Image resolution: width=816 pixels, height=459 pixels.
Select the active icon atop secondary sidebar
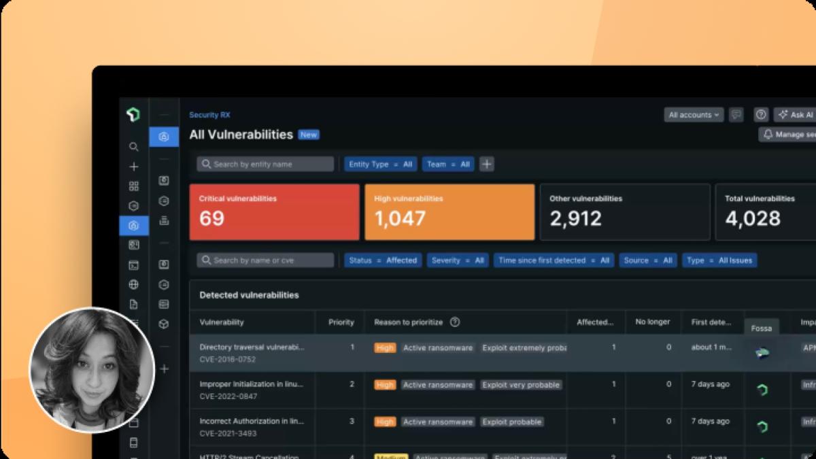click(164, 137)
